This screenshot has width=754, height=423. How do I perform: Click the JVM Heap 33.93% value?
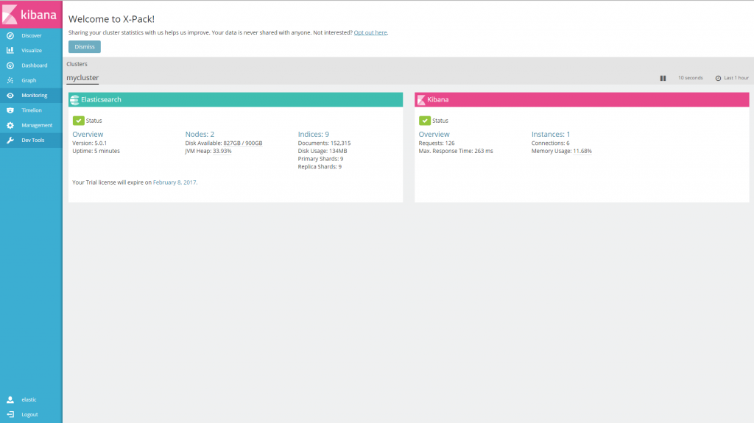(x=222, y=151)
